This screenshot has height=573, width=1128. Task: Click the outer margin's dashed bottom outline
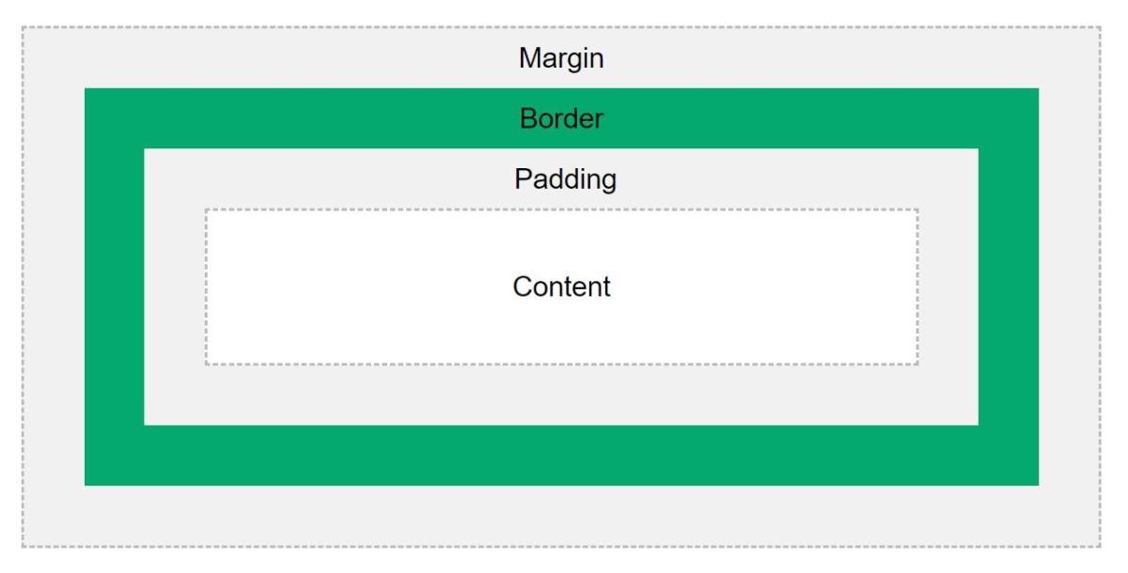point(561,546)
